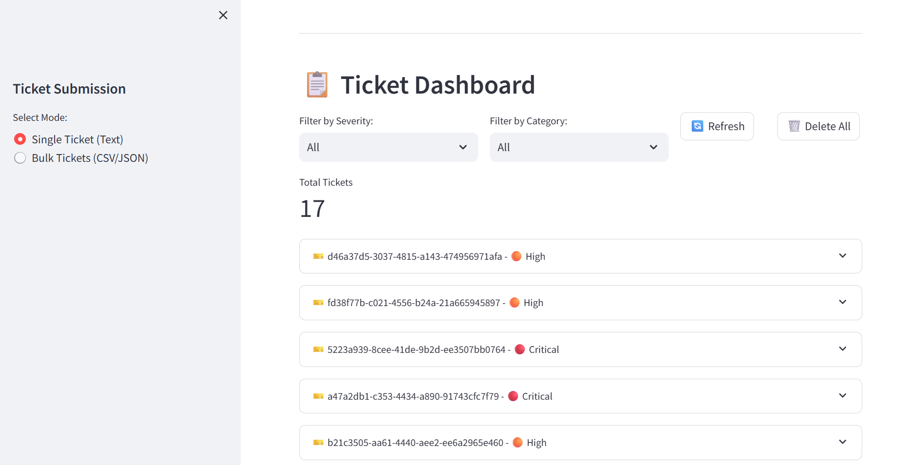This screenshot has width=907, height=465.
Task: Click the refresh arrows icon
Action: pyautogui.click(x=697, y=126)
